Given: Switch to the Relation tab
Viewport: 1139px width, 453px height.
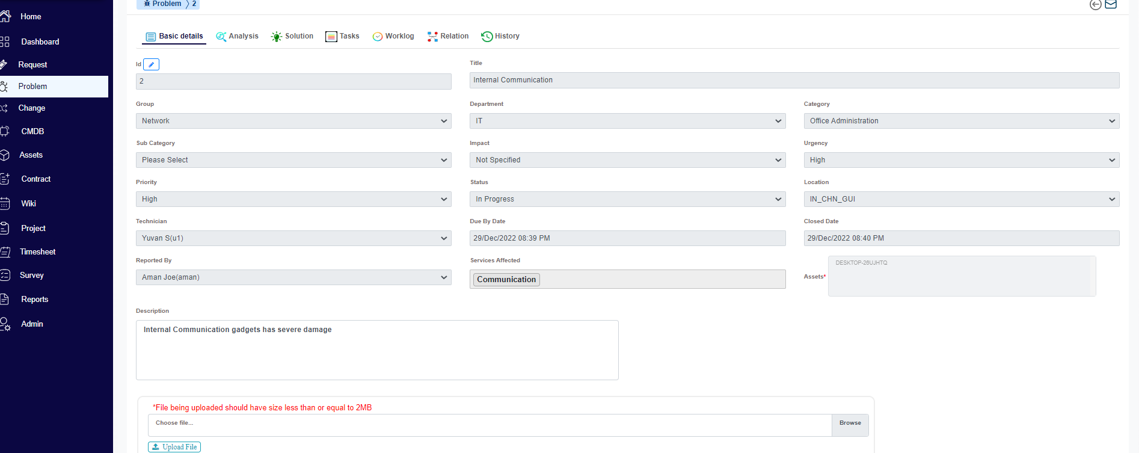Looking at the screenshot, I should [x=448, y=36].
